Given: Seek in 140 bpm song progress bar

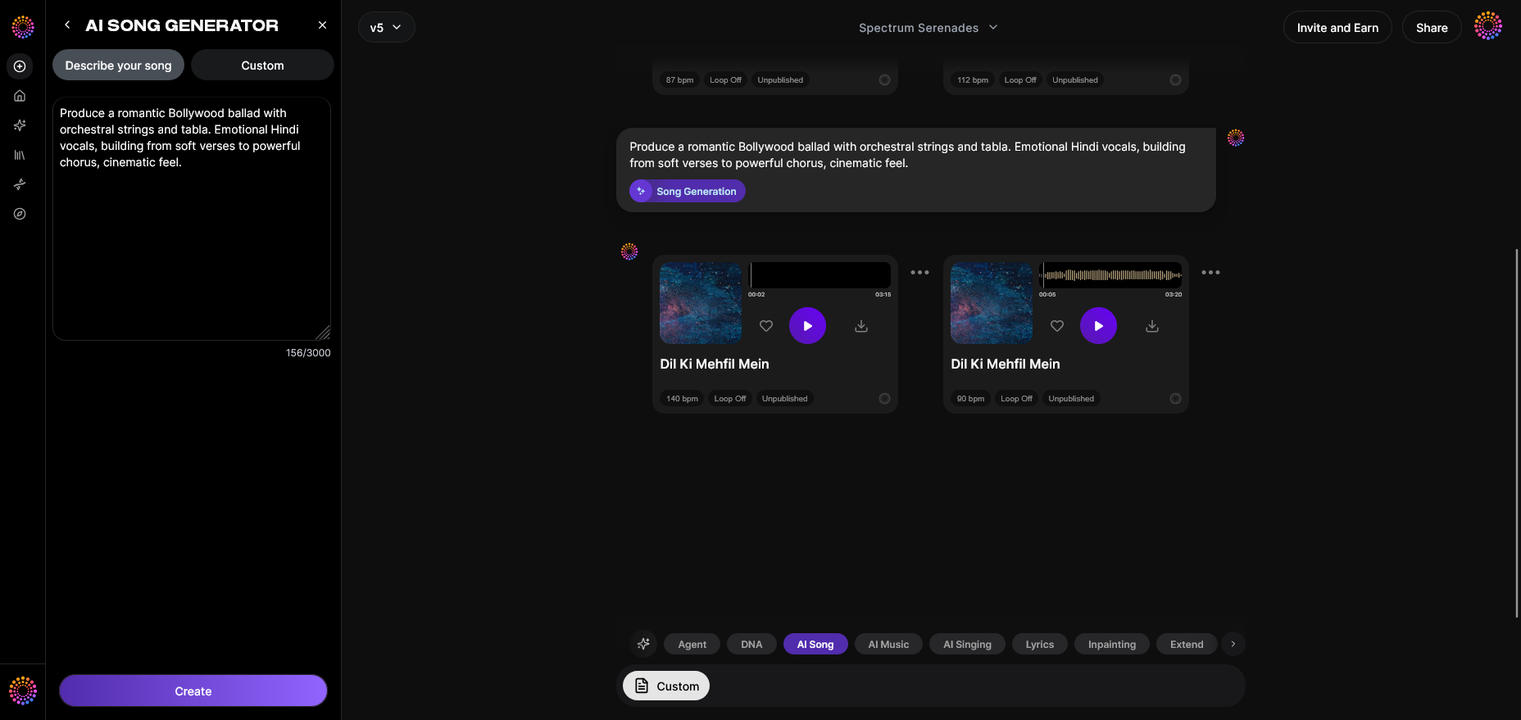Looking at the screenshot, I should [820, 275].
